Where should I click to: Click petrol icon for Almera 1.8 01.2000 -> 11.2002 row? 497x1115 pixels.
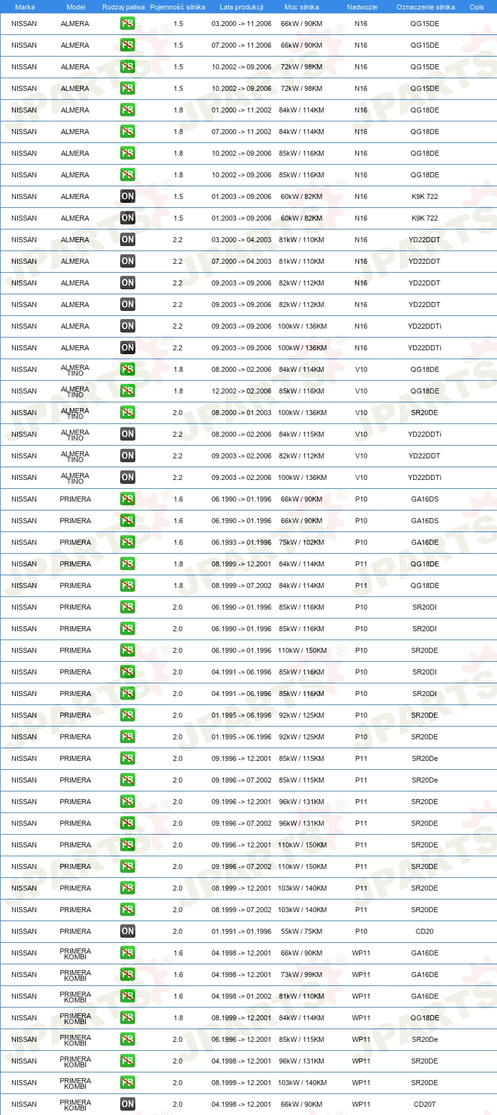(128, 110)
